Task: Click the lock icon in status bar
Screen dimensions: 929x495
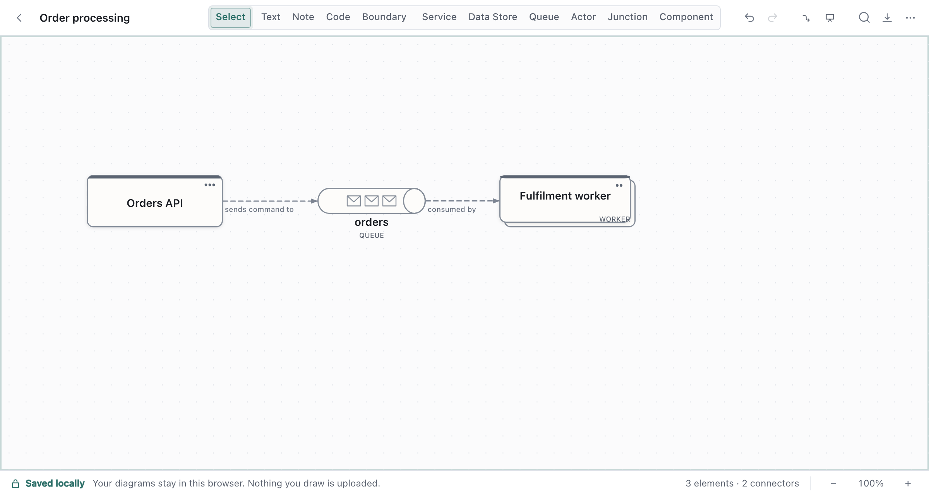Action: [x=15, y=483]
